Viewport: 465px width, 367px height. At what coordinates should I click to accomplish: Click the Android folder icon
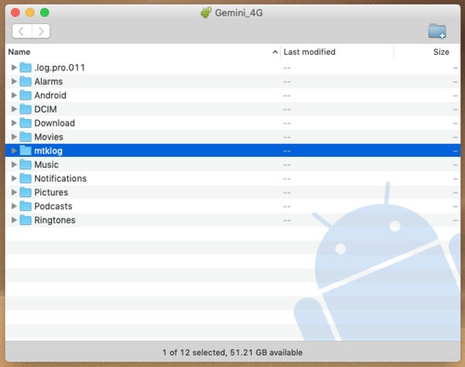[25, 95]
